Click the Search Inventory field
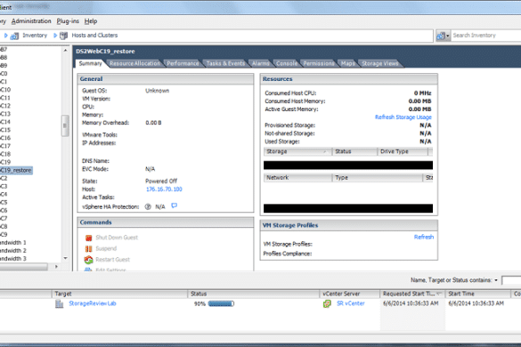This screenshot has height=347, width=521. click(x=486, y=36)
